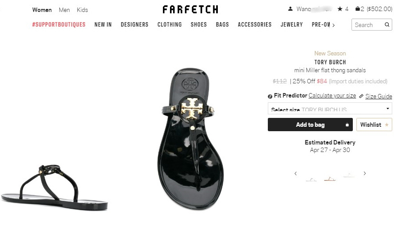
Task: Show previous thumbnails with the left arrow
Action: (296, 173)
